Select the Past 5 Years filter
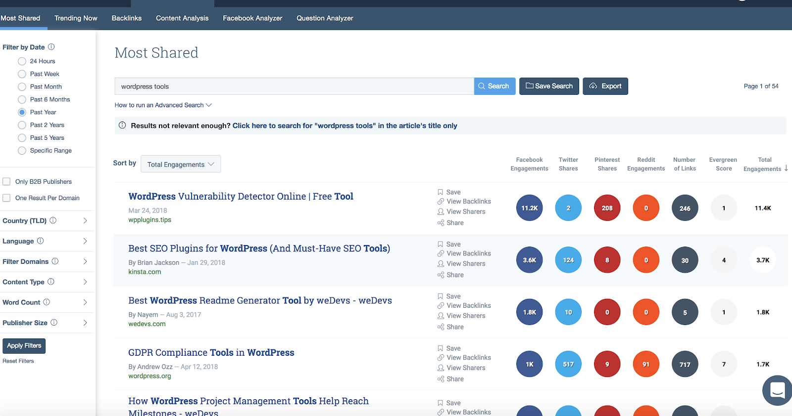 22,138
